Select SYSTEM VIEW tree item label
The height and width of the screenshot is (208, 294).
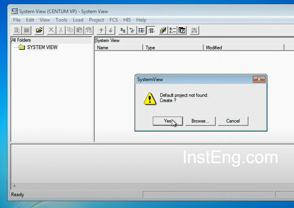[x=42, y=47]
